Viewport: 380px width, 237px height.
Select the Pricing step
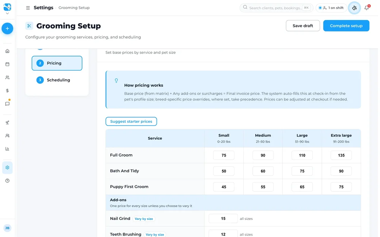57,63
